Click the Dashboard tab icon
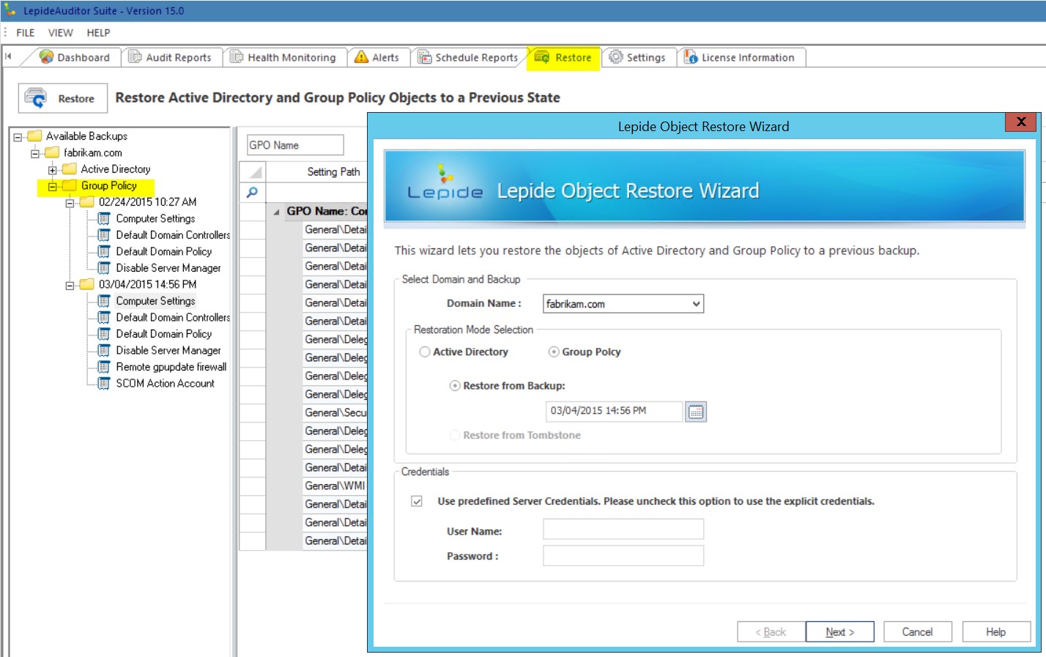Image resolution: width=1046 pixels, height=657 pixels. coord(47,57)
